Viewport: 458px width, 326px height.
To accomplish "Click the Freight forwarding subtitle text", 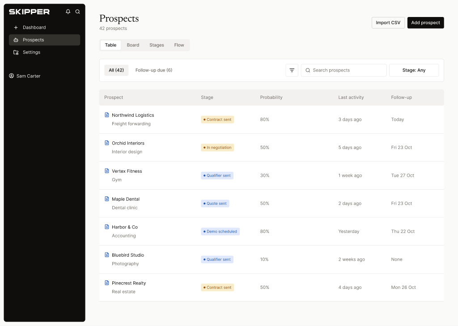I will pyautogui.click(x=131, y=124).
